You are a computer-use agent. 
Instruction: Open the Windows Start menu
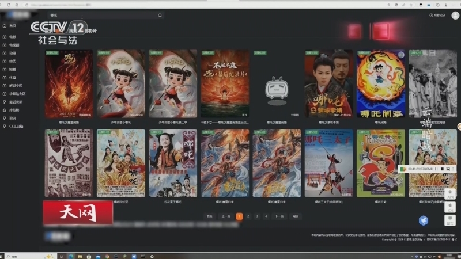[x=2, y=256]
